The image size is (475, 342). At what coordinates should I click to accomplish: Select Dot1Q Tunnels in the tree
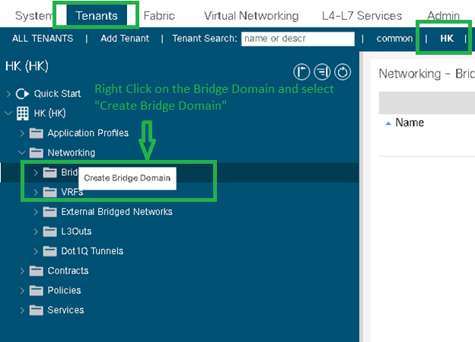[92, 251]
